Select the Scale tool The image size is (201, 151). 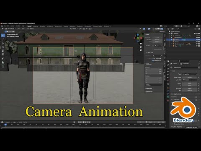click(3, 51)
